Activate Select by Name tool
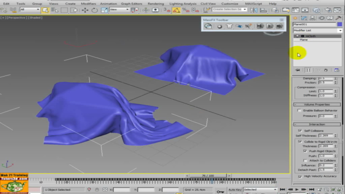 54,10
